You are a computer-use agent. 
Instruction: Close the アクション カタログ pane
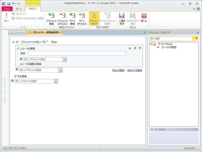pos(198,33)
